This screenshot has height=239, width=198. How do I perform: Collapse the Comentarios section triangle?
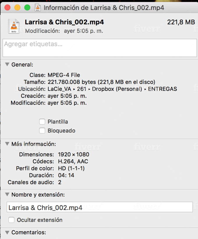(x=7, y=232)
